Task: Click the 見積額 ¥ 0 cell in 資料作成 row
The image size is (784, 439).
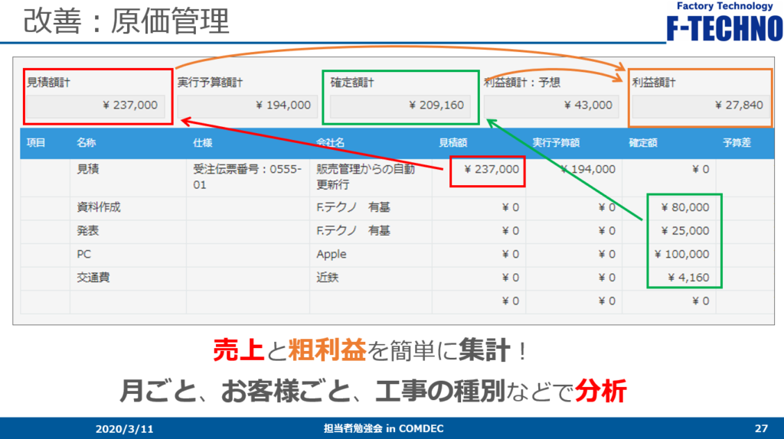Action: click(479, 208)
